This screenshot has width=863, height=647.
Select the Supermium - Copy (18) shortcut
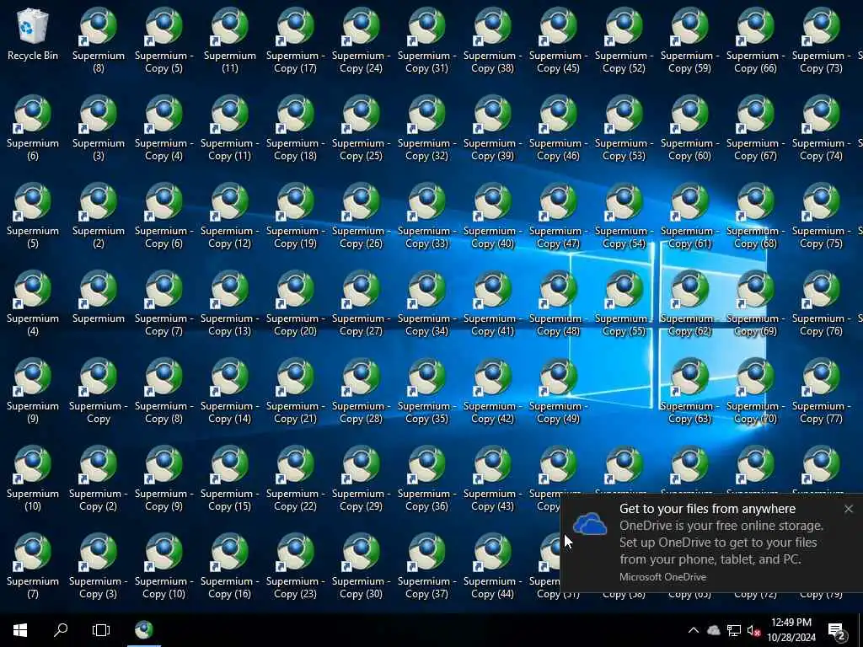pyautogui.click(x=295, y=128)
